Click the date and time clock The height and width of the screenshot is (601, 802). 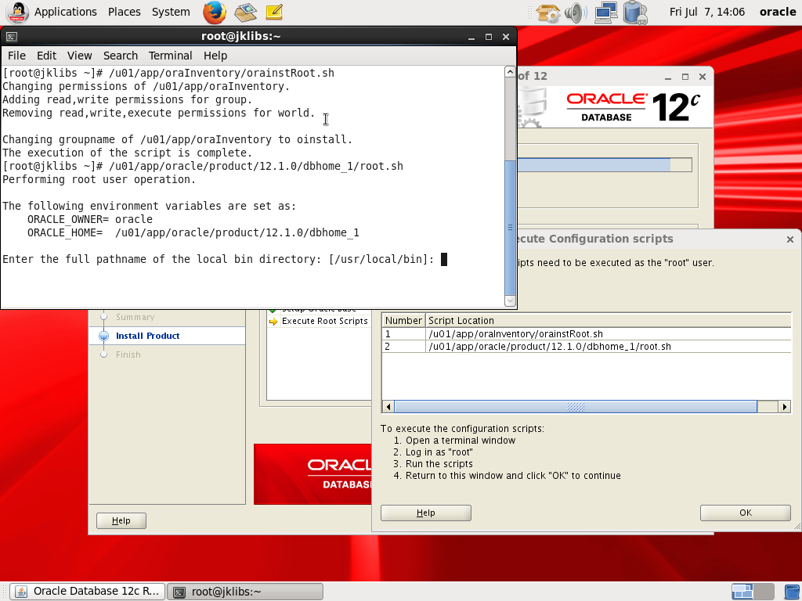707,12
